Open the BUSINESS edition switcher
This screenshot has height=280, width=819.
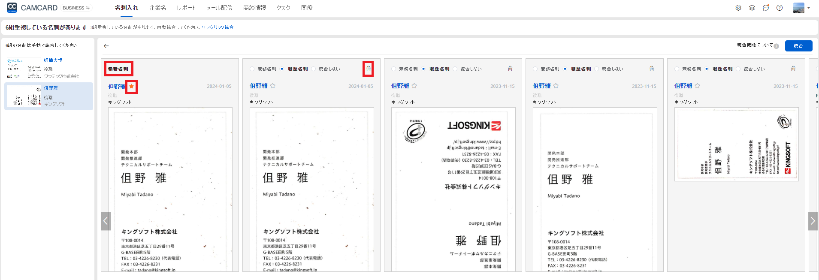pos(76,8)
